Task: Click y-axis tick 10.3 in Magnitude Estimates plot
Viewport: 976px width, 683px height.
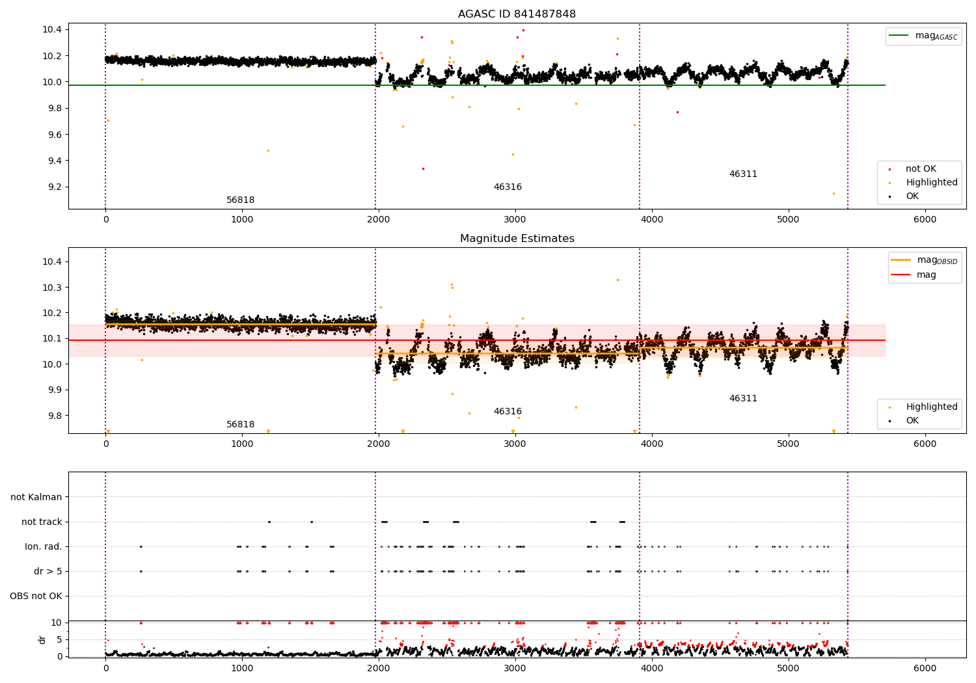Action: [52, 288]
